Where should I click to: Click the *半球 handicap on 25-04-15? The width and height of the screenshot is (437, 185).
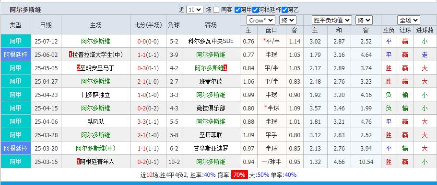click(x=271, y=108)
